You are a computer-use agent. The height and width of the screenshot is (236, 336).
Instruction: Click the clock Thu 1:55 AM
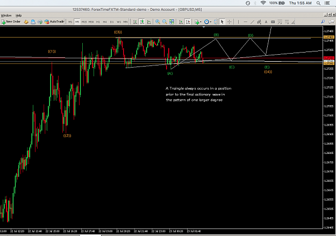[x=300, y=3]
